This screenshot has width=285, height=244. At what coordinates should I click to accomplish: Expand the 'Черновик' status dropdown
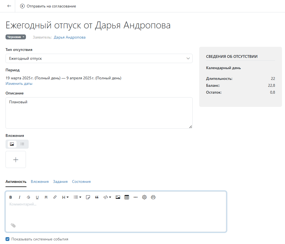(15, 37)
